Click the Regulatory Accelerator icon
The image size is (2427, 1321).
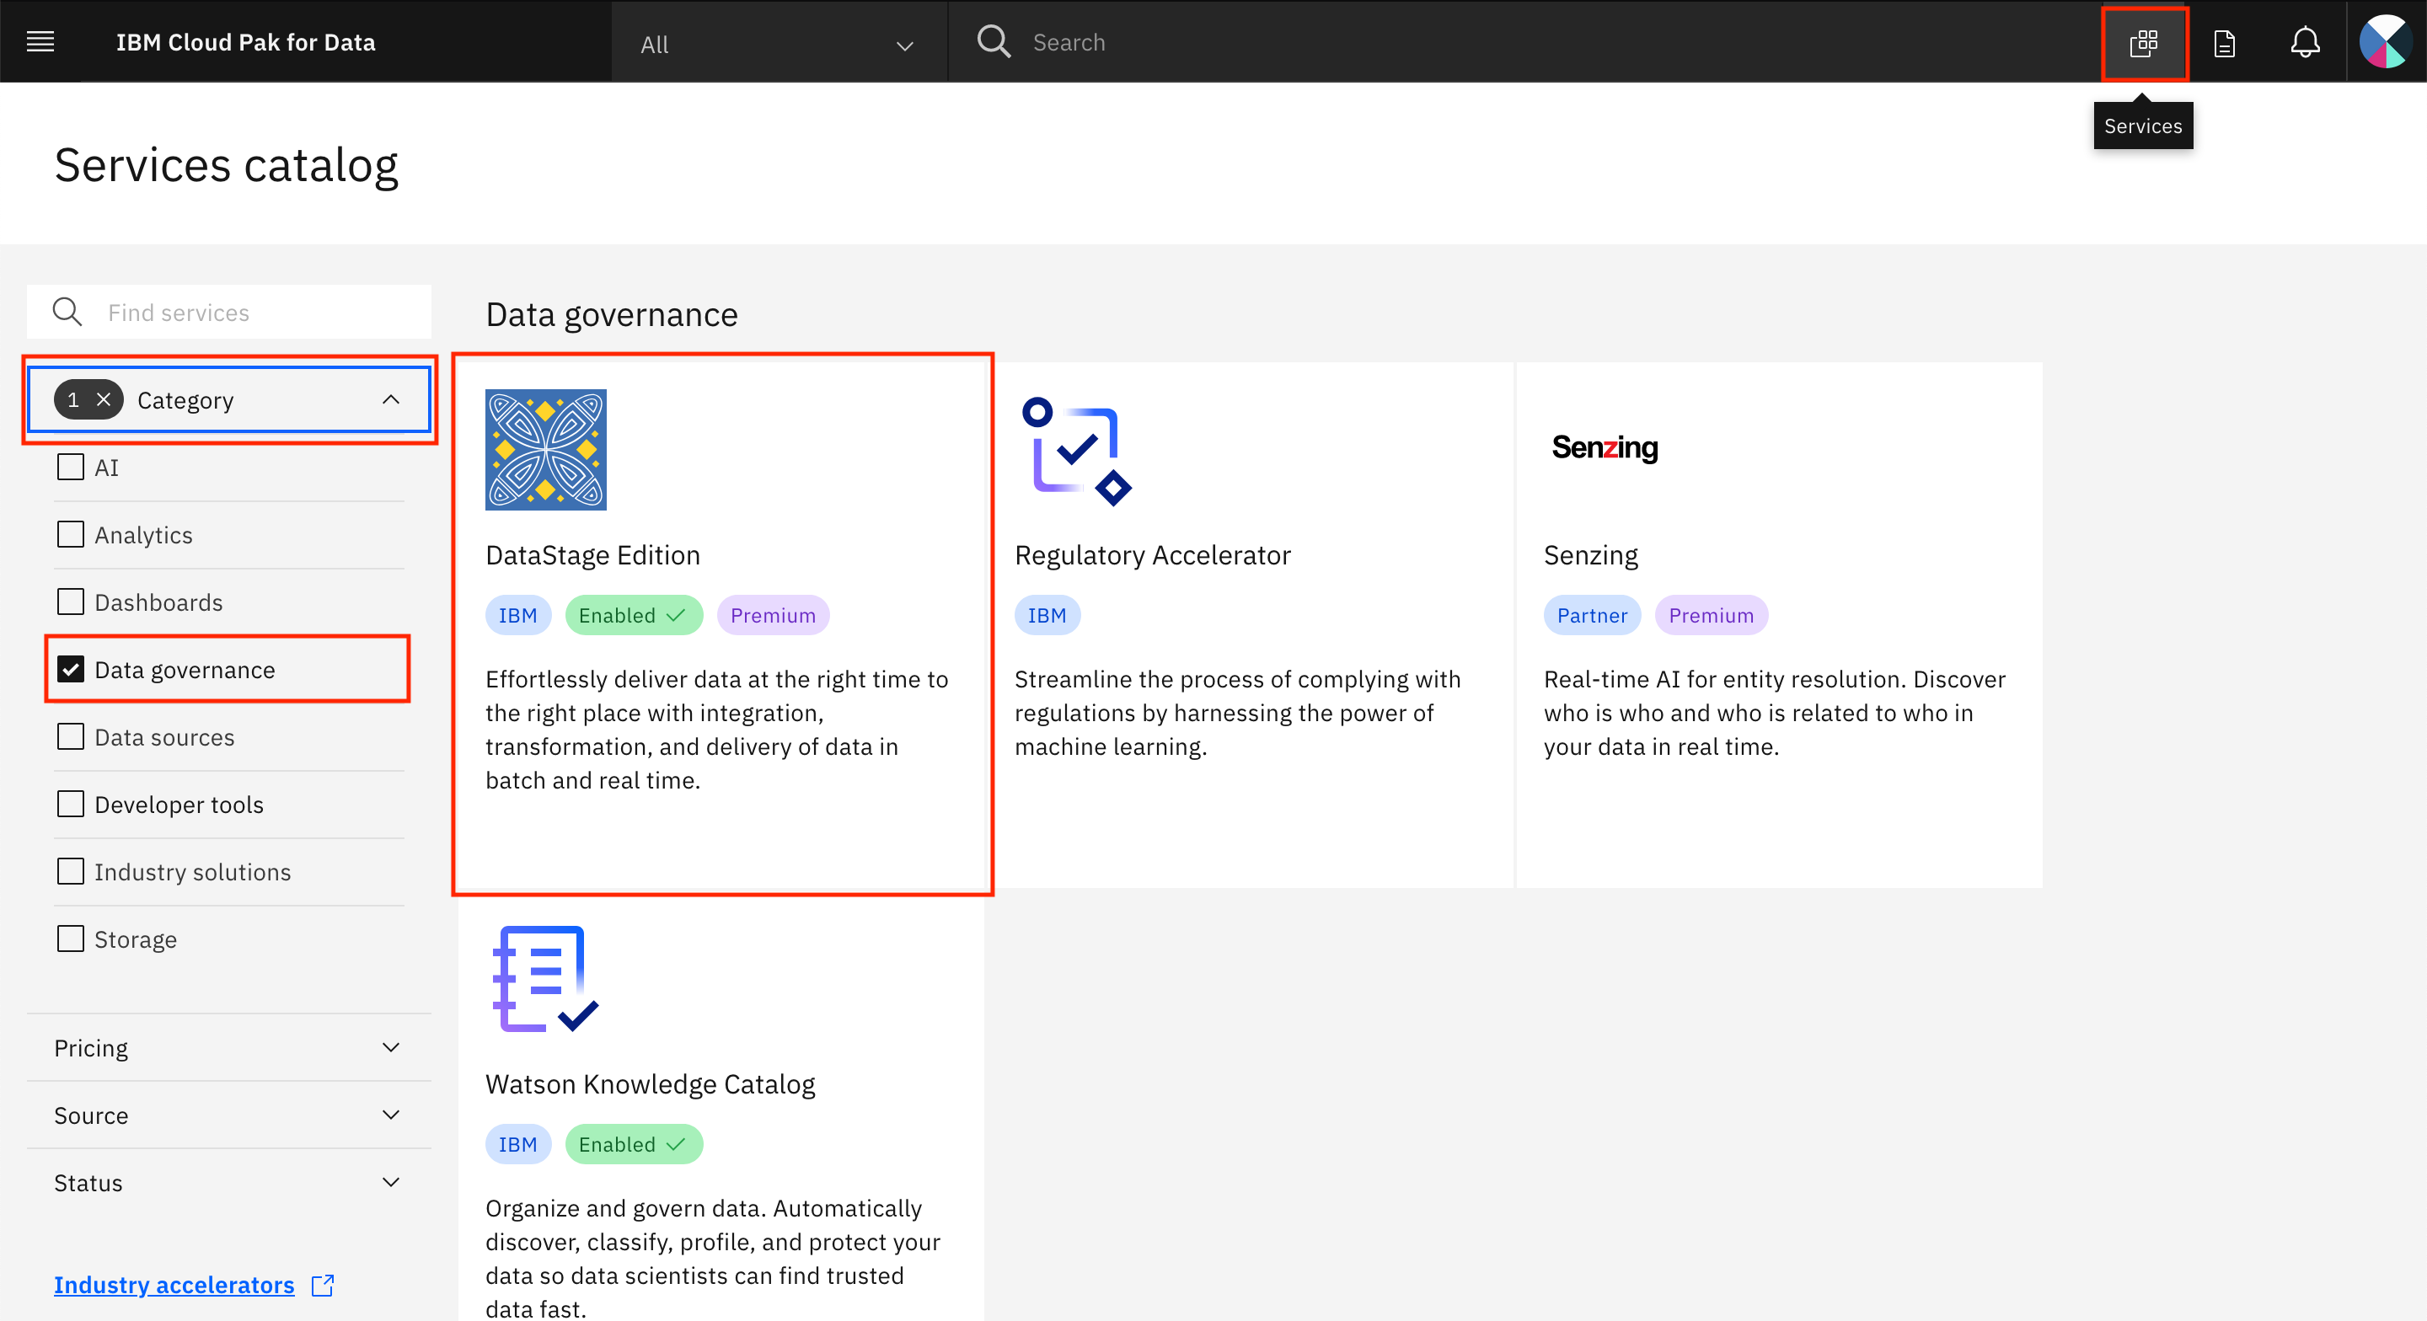click(x=1076, y=452)
